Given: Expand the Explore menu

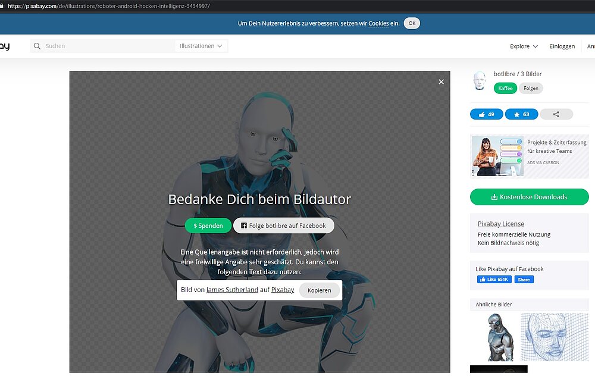Looking at the screenshot, I should click(x=524, y=46).
